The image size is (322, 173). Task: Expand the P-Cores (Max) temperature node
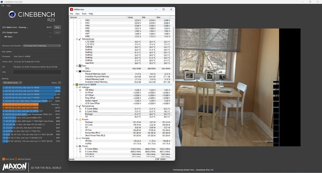pyautogui.click(x=80, y=109)
